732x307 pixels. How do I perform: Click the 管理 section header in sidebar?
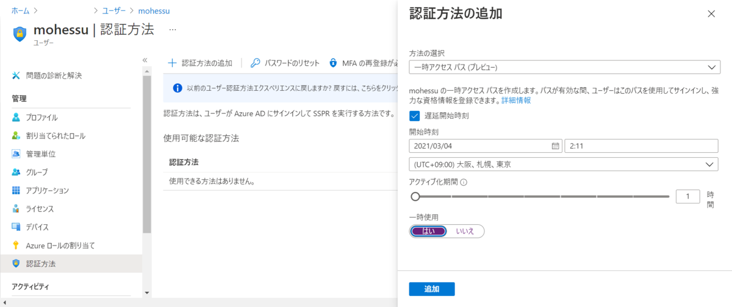click(x=19, y=98)
